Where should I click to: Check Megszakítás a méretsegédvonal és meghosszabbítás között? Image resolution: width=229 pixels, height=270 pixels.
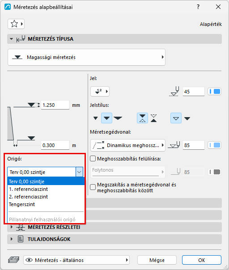[93, 187]
